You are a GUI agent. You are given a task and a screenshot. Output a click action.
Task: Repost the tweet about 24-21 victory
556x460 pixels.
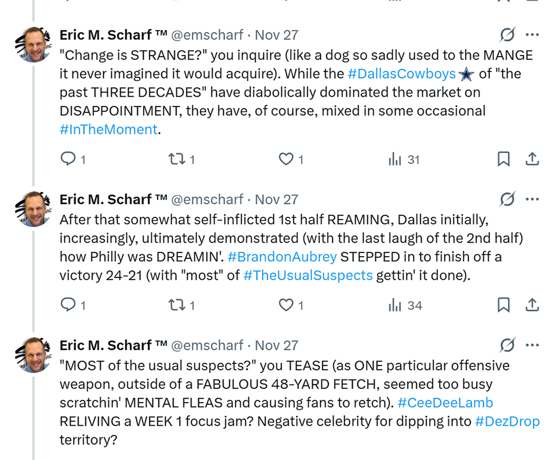pyautogui.click(x=175, y=305)
